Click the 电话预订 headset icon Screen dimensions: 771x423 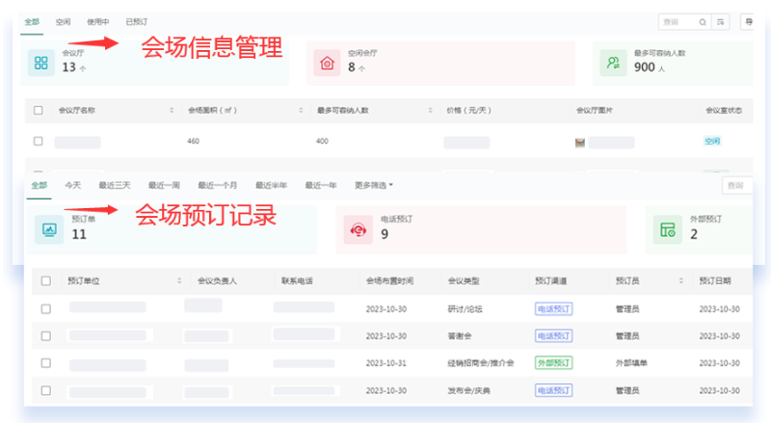point(358,229)
